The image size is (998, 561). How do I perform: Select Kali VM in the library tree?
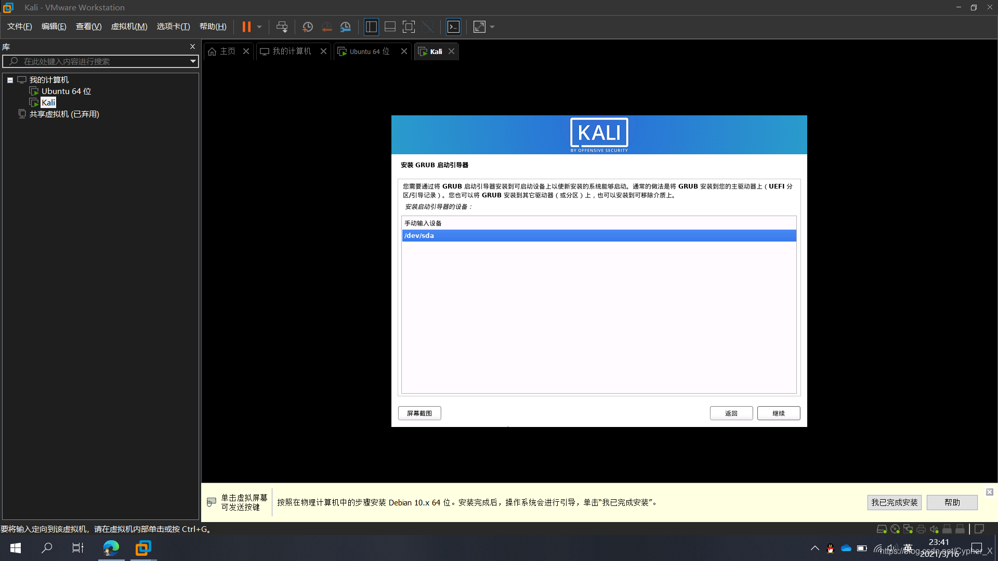coord(48,102)
